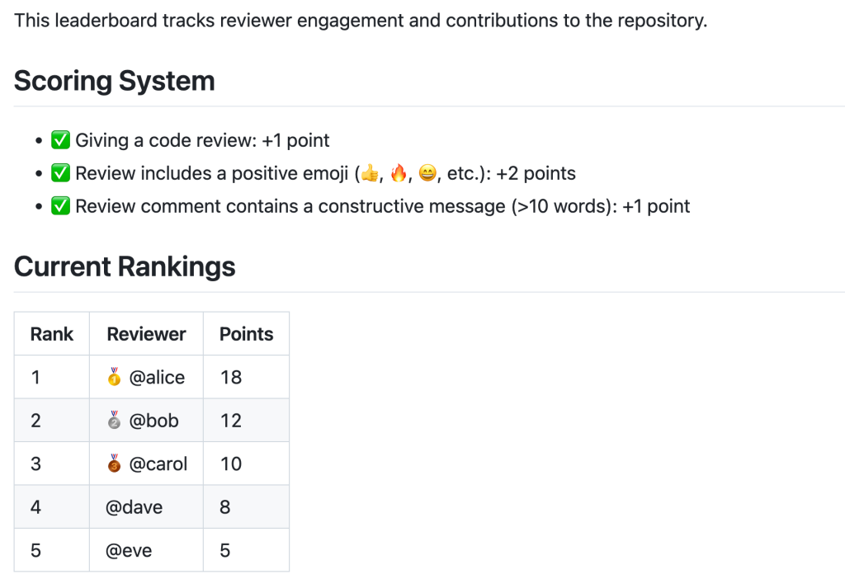This screenshot has width=845, height=579.
Task: Click the green checkmark before 'Review includes a positive emoji'
Action: pos(60,173)
